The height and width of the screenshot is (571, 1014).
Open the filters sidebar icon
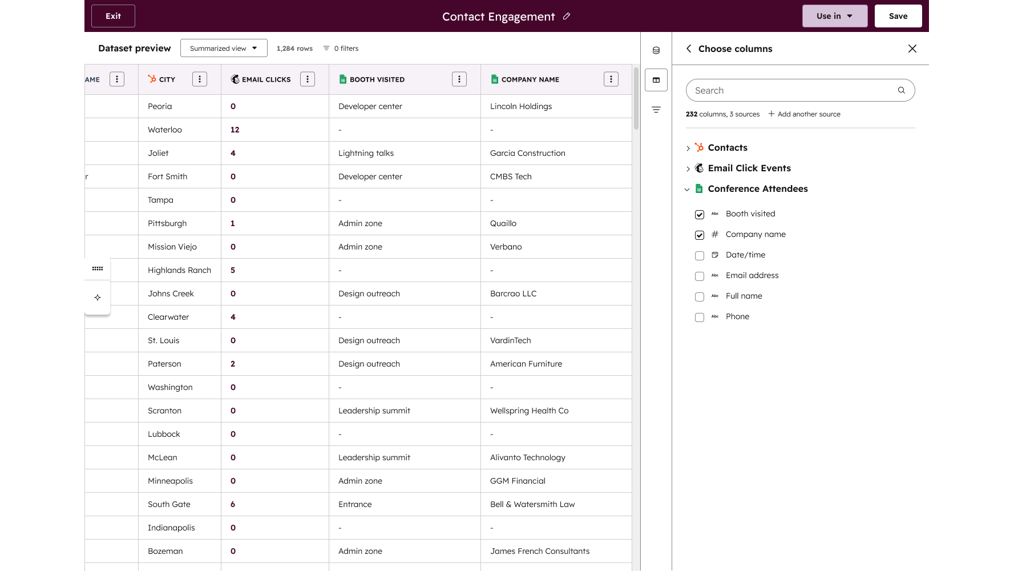click(x=656, y=110)
